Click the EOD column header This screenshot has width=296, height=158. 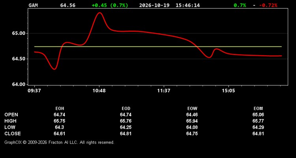(126, 109)
